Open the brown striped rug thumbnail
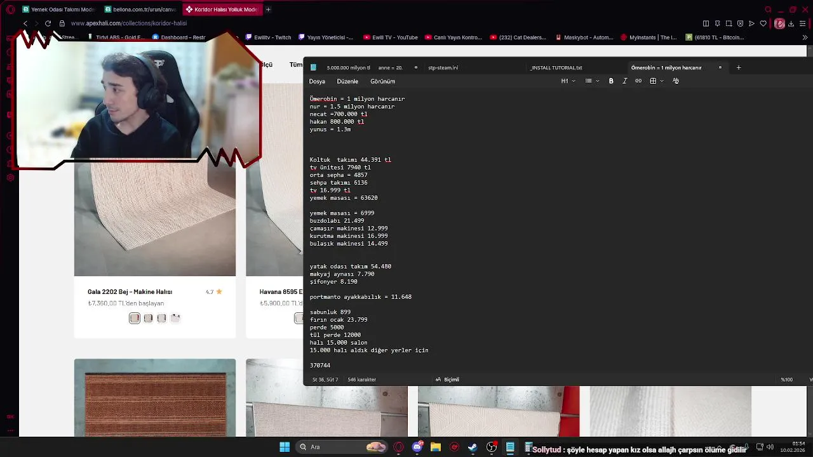The width and height of the screenshot is (813, 457). click(x=155, y=398)
